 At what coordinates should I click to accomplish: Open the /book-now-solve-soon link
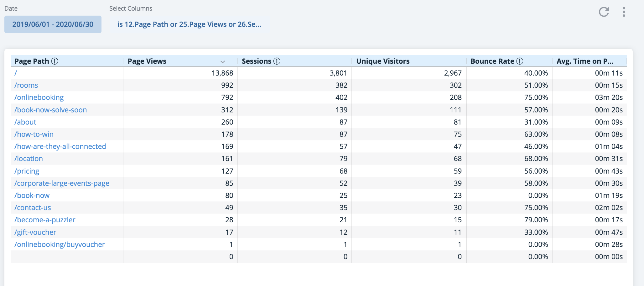(x=50, y=110)
